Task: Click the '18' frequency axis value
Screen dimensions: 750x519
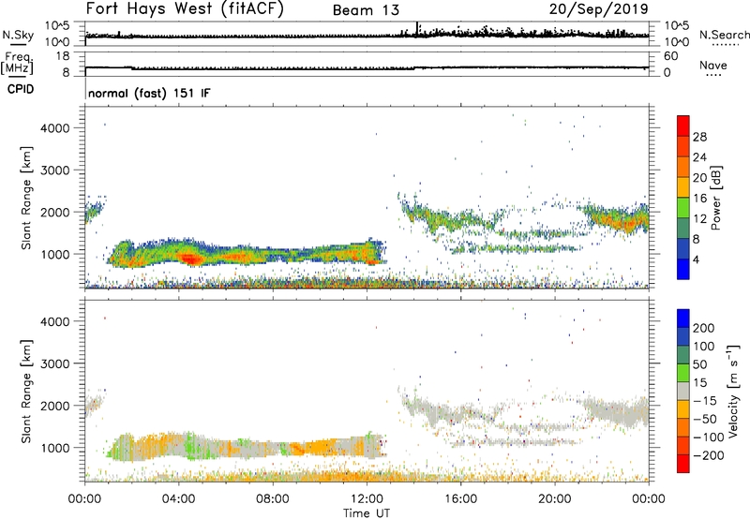Action: tap(62, 56)
